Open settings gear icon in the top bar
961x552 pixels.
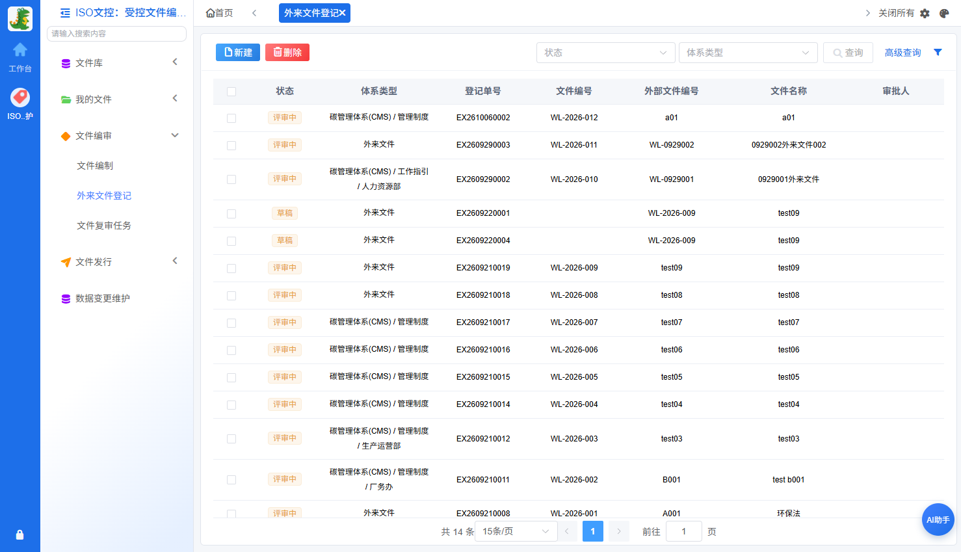(925, 13)
